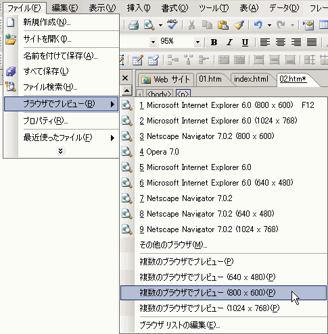328x334 pixels.
Task: Choose 新規作成(N) from File menu
Action: (62, 22)
